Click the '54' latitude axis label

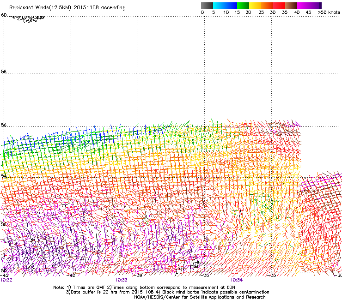coord(4,176)
